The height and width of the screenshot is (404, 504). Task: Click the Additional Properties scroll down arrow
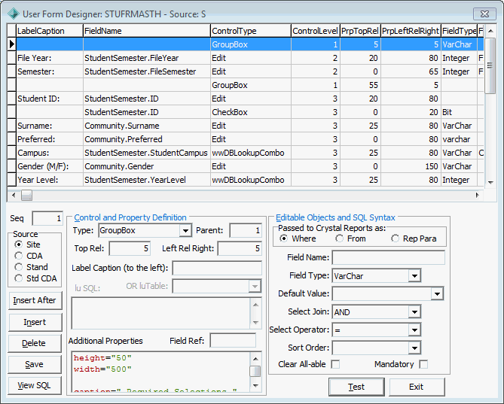[x=255, y=385]
